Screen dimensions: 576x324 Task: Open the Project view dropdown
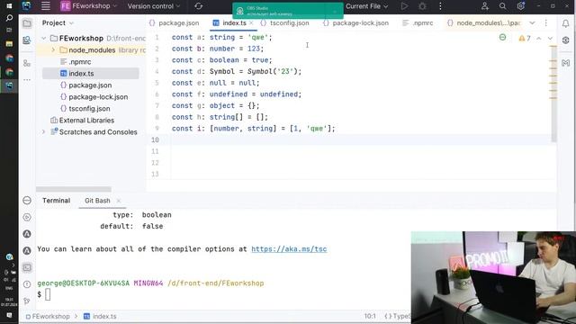tap(58, 22)
